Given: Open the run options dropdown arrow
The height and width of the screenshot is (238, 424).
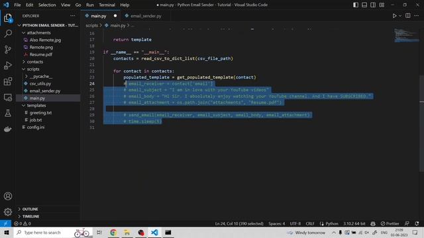Looking at the screenshot, I should [400, 16].
